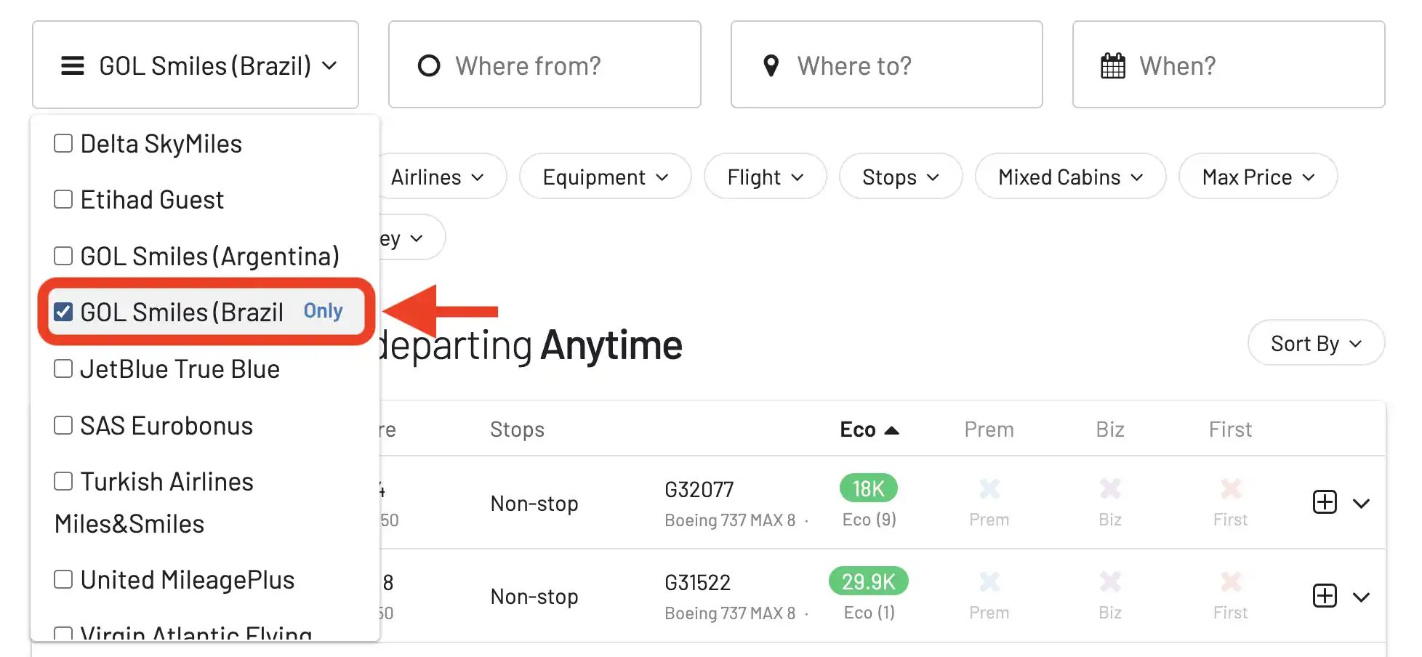Click the Eco (1) seats label

[x=869, y=613]
